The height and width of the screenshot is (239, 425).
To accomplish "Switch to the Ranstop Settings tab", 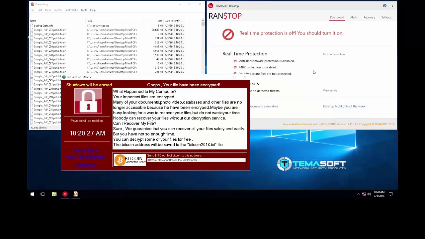I will 386,17.
